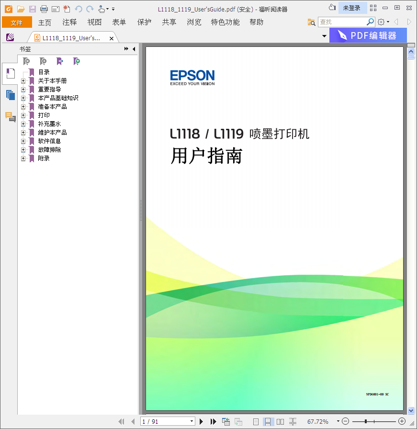Viewport: 417px width, 429px height.
Task: Jump to first page button
Action: [121, 421]
